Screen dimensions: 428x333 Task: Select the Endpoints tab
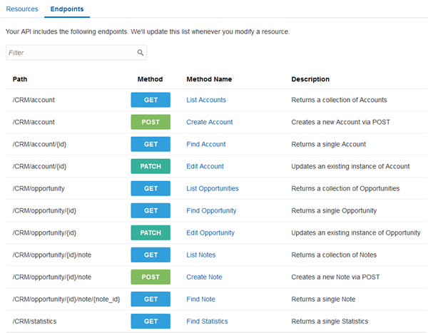tap(67, 9)
